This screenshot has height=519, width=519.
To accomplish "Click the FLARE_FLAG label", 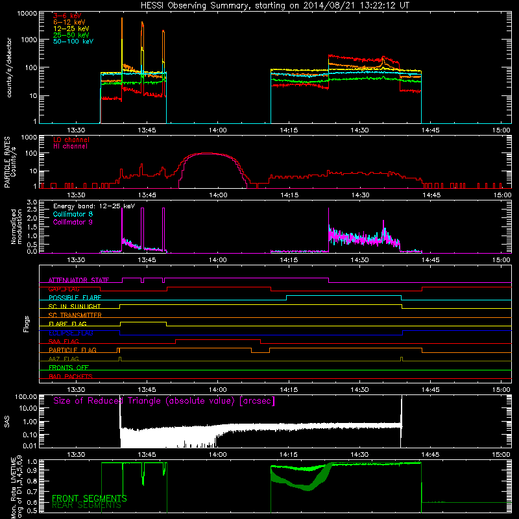I will tap(67, 324).
